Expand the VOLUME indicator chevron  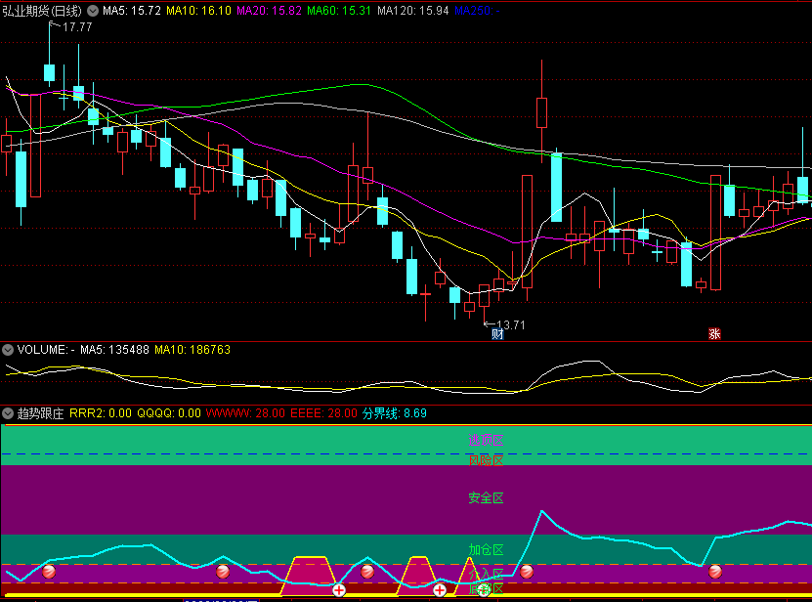(8, 350)
